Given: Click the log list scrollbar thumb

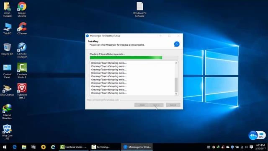Looking at the screenshot, I should (x=176, y=85).
